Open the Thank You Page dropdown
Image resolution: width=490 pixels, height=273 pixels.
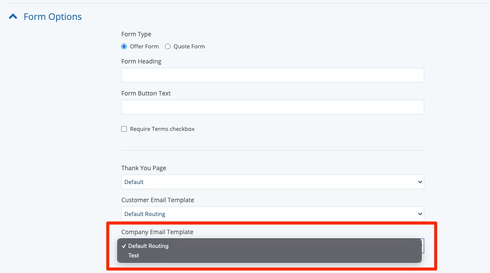(x=272, y=182)
